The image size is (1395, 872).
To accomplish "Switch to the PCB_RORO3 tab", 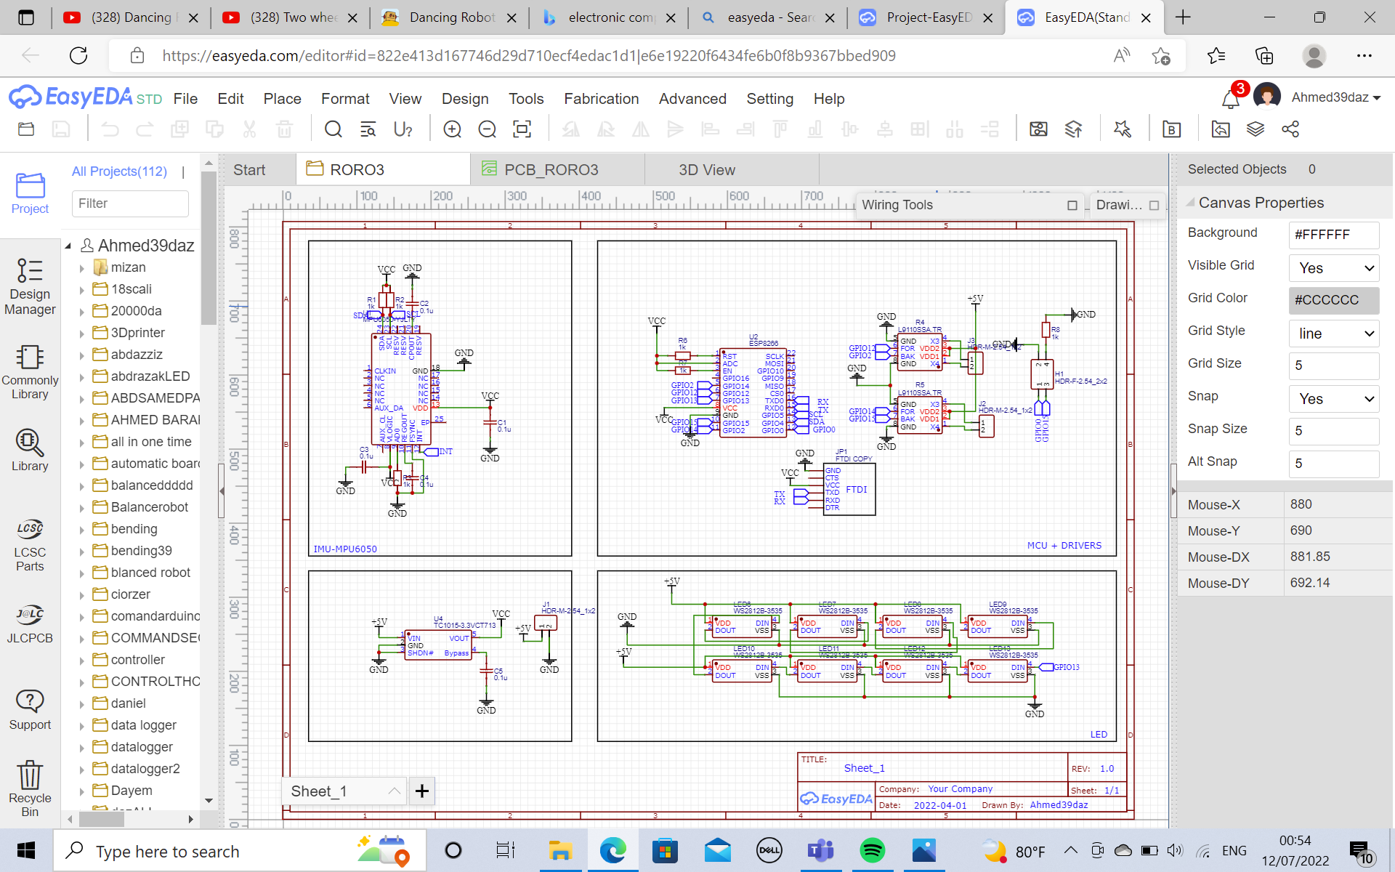I will pos(551,170).
